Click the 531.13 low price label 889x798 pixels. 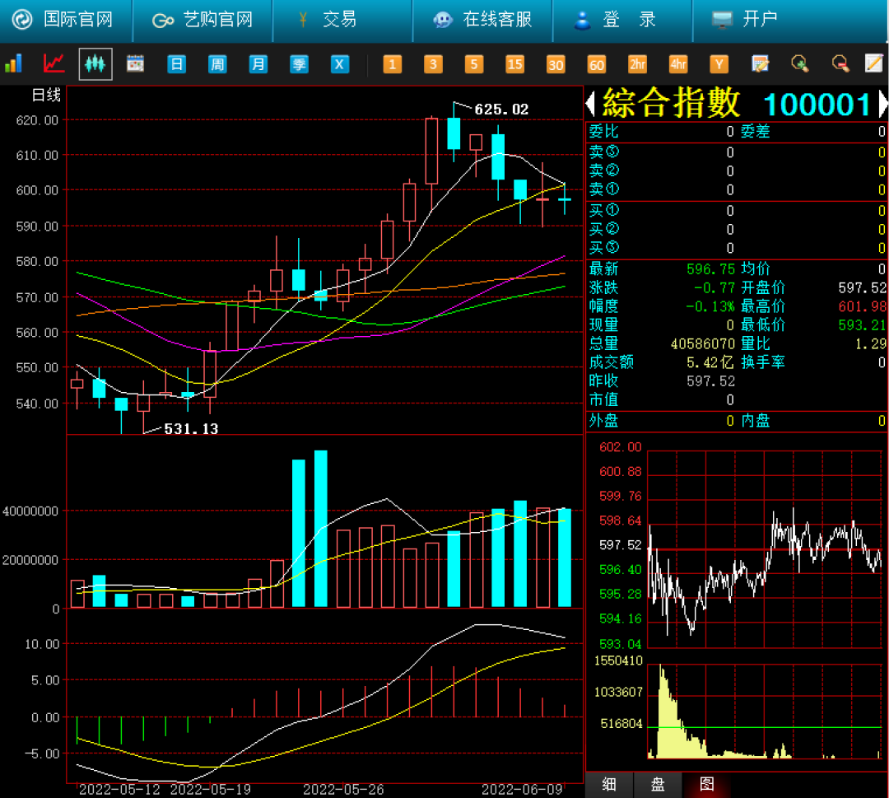tap(191, 429)
